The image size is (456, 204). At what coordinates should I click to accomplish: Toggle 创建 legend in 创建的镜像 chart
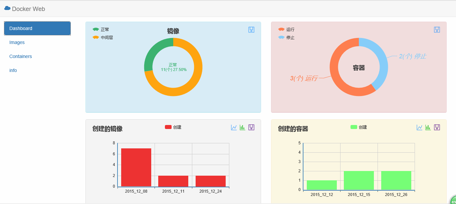173,127
